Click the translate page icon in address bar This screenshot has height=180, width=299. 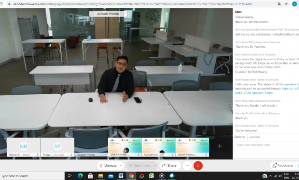[280, 4]
